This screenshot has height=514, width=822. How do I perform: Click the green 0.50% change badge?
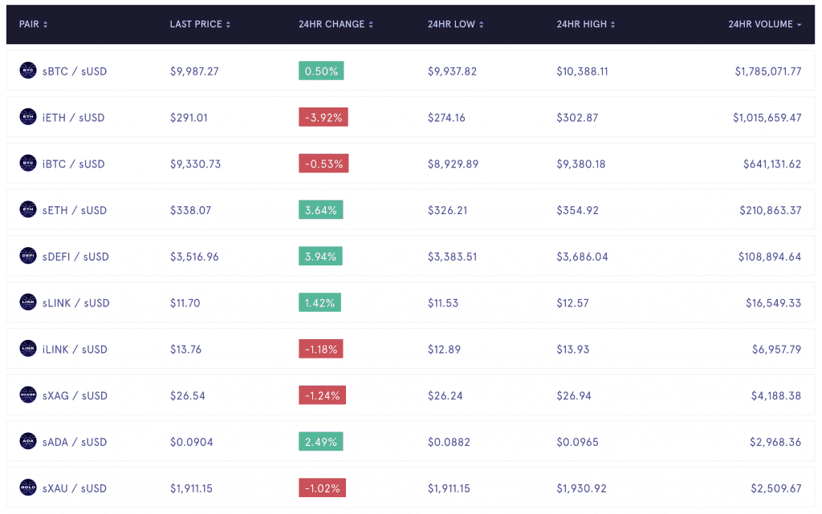[321, 71]
